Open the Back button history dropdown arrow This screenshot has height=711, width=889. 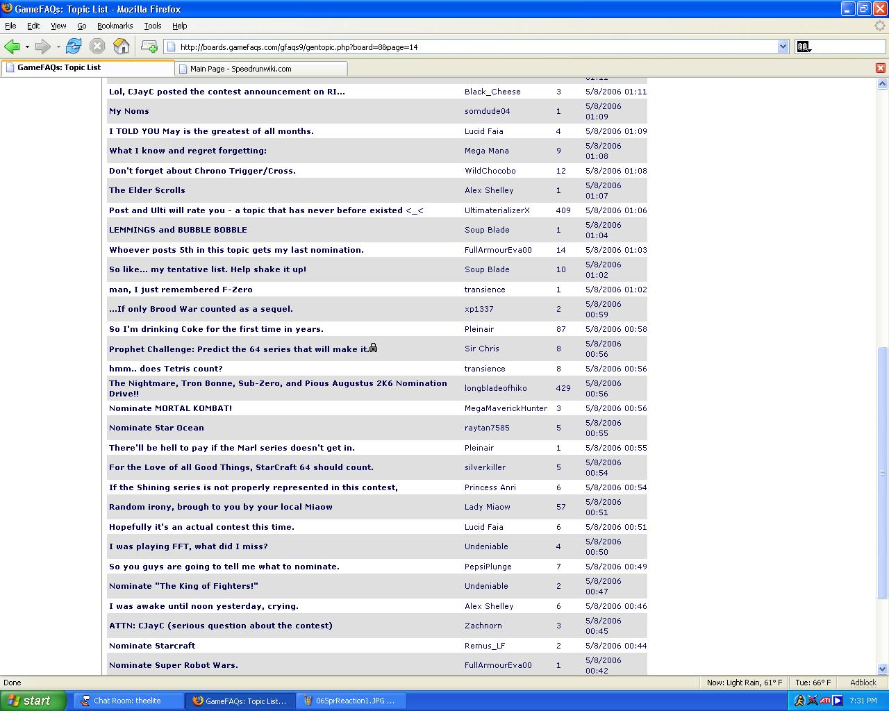(x=27, y=47)
